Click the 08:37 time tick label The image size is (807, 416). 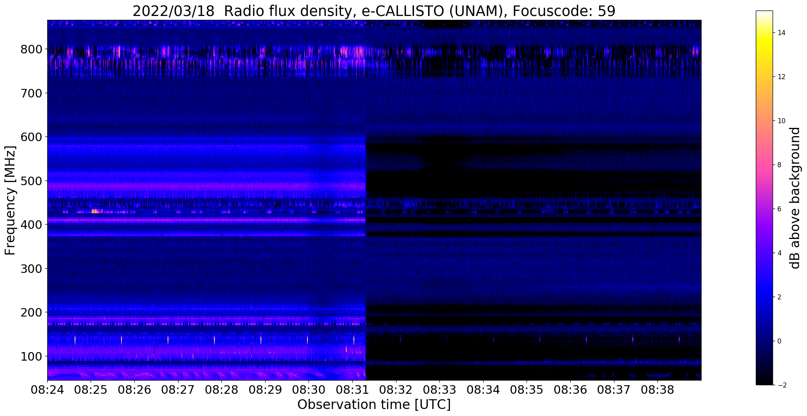[x=614, y=390]
